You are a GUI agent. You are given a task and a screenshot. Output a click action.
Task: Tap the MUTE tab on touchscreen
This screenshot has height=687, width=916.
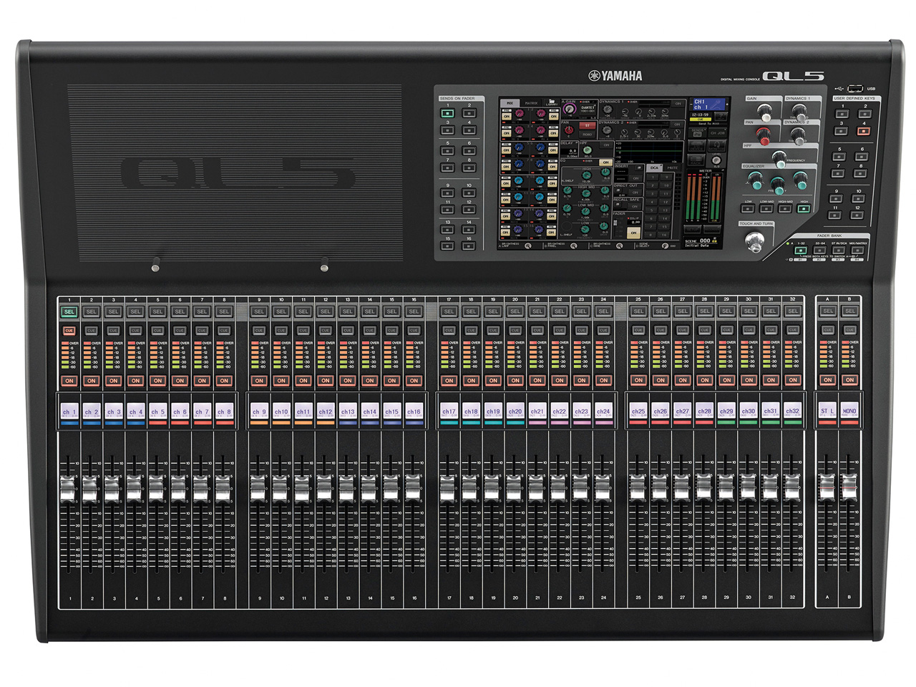(x=673, y=167)
